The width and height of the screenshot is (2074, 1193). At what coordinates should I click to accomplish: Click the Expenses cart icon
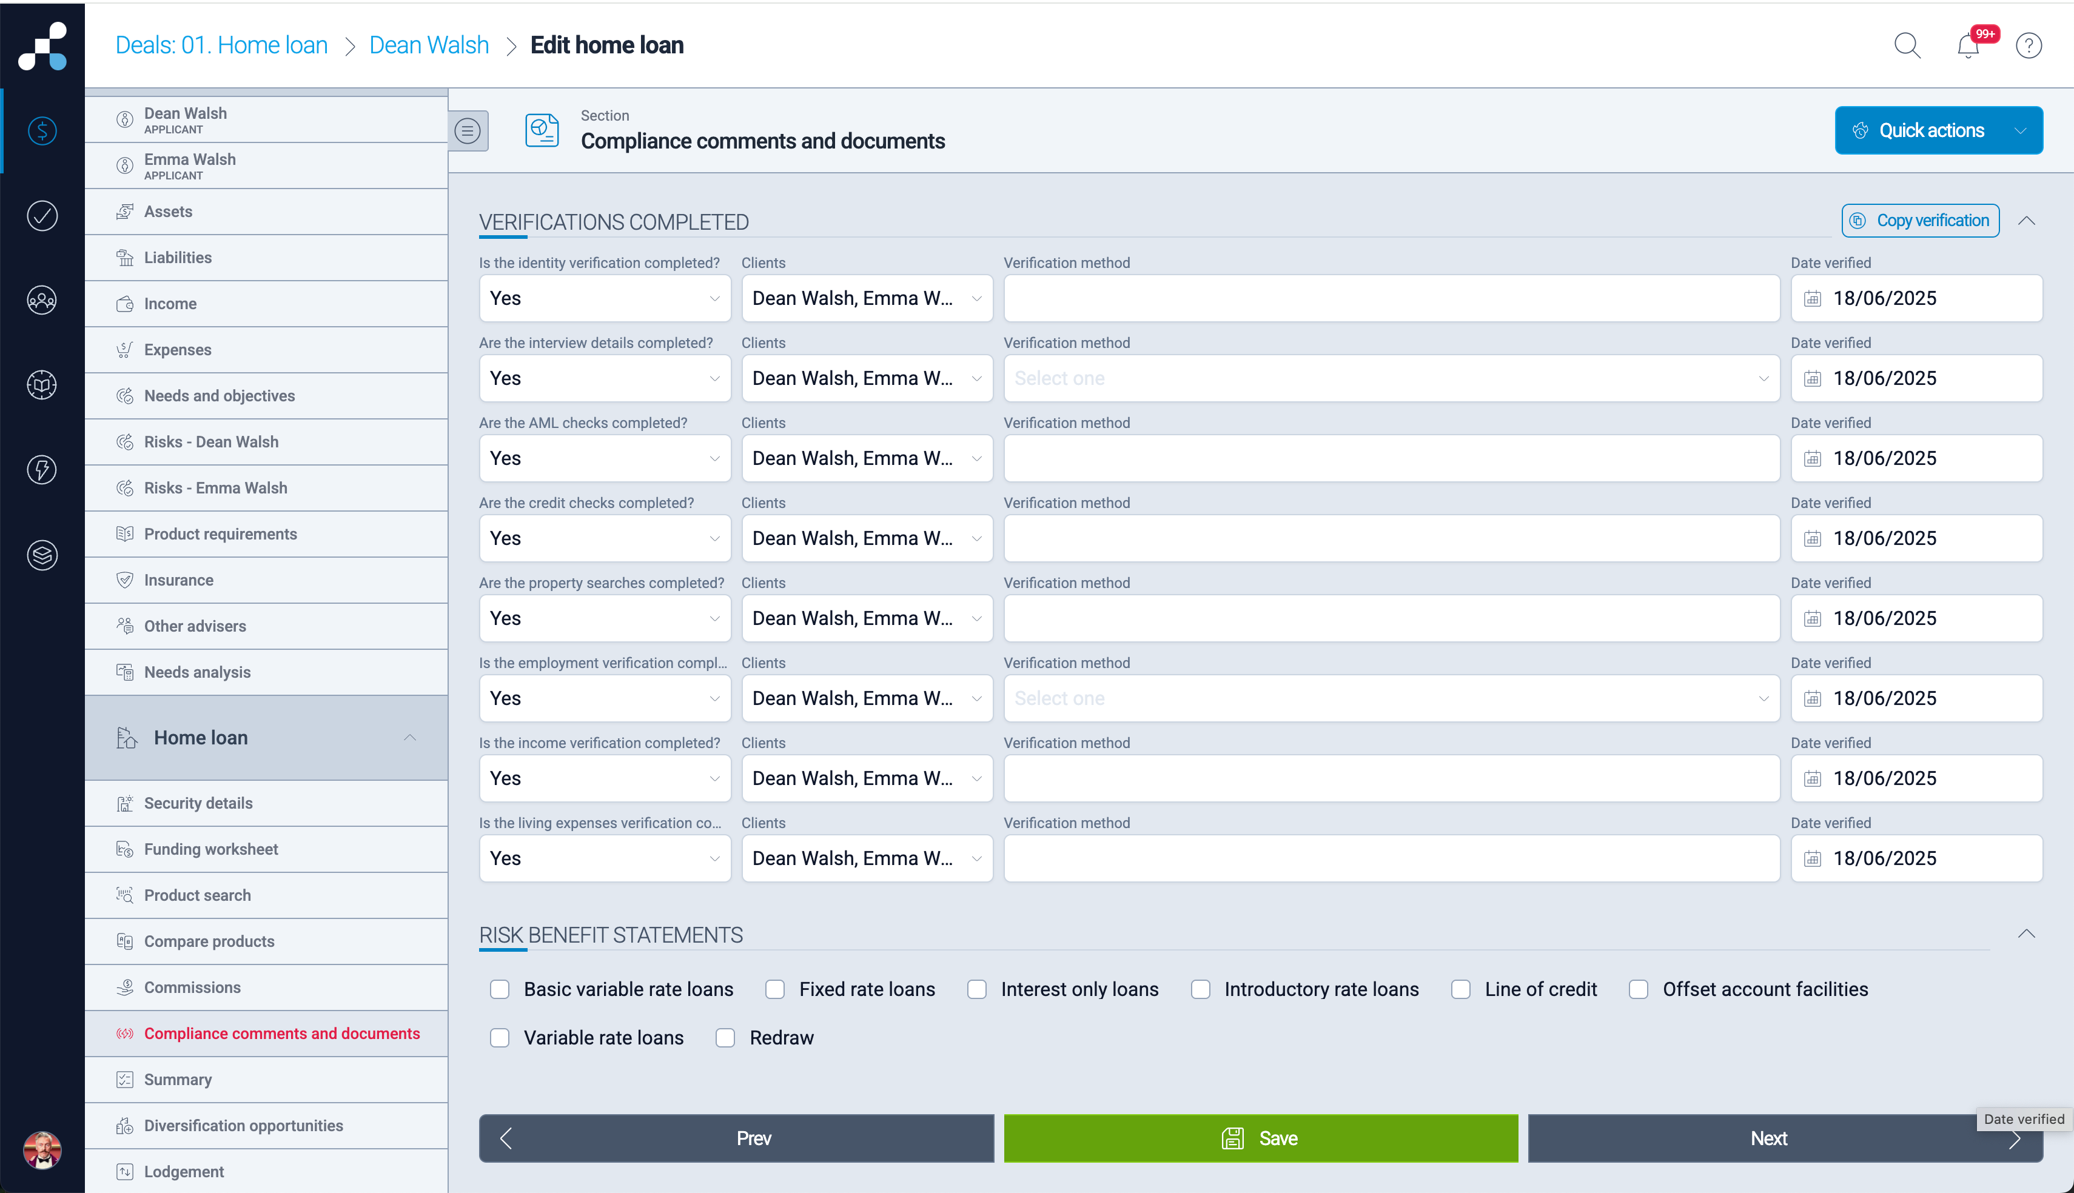[124, 350]
